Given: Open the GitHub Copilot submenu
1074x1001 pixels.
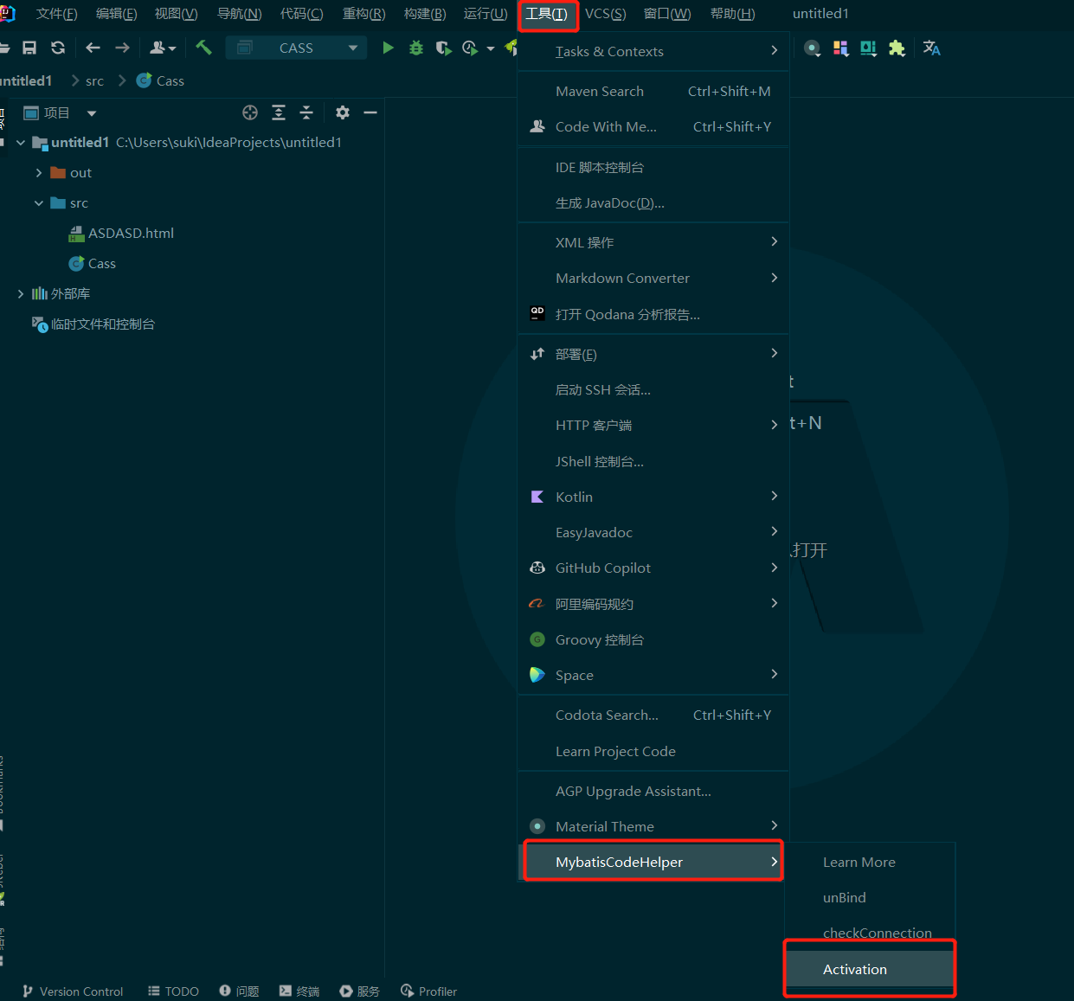Looking at the screenshot, I should [653, 568].
